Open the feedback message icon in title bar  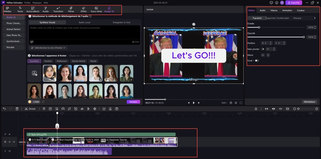271,3
